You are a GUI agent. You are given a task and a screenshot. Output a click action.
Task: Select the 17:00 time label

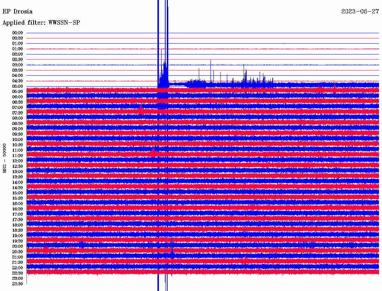point(18,215)
